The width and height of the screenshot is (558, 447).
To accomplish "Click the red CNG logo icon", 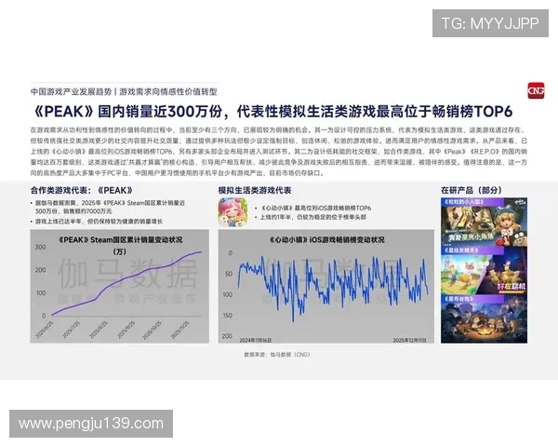I will click(x=536, y=91).
